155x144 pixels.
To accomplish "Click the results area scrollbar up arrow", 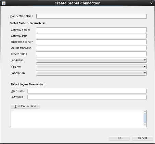I will tap(145, 111).
